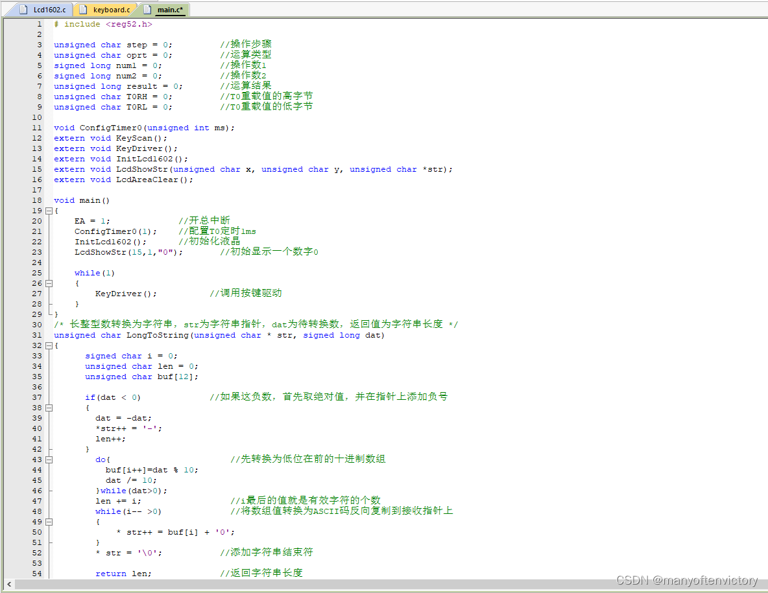
Task: Click on 'if(dat < 0)' condition
Action: (113, 397)
